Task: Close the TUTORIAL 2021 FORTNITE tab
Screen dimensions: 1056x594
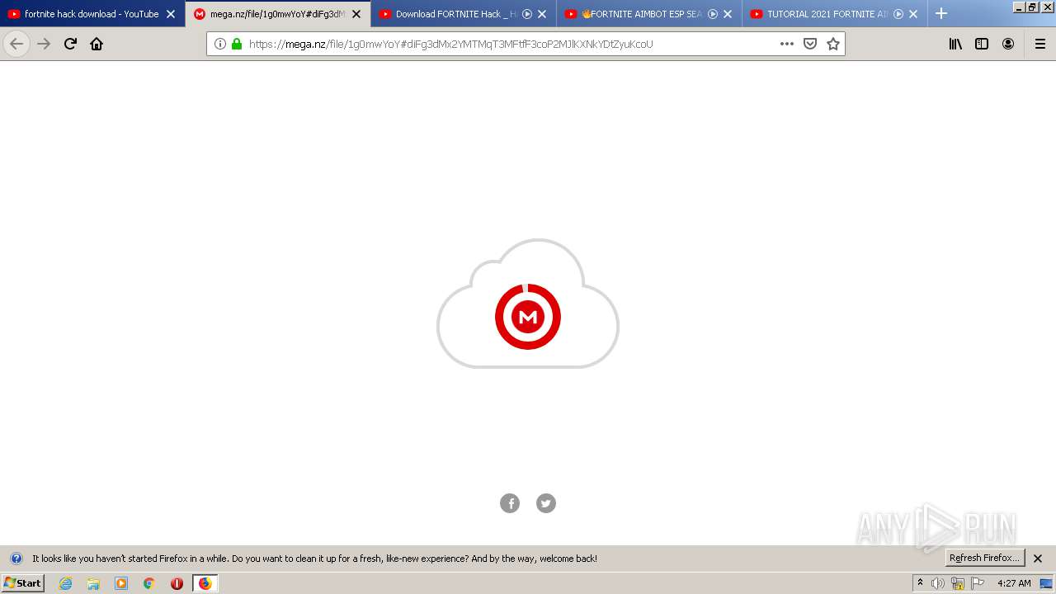Action: point(913,14)
